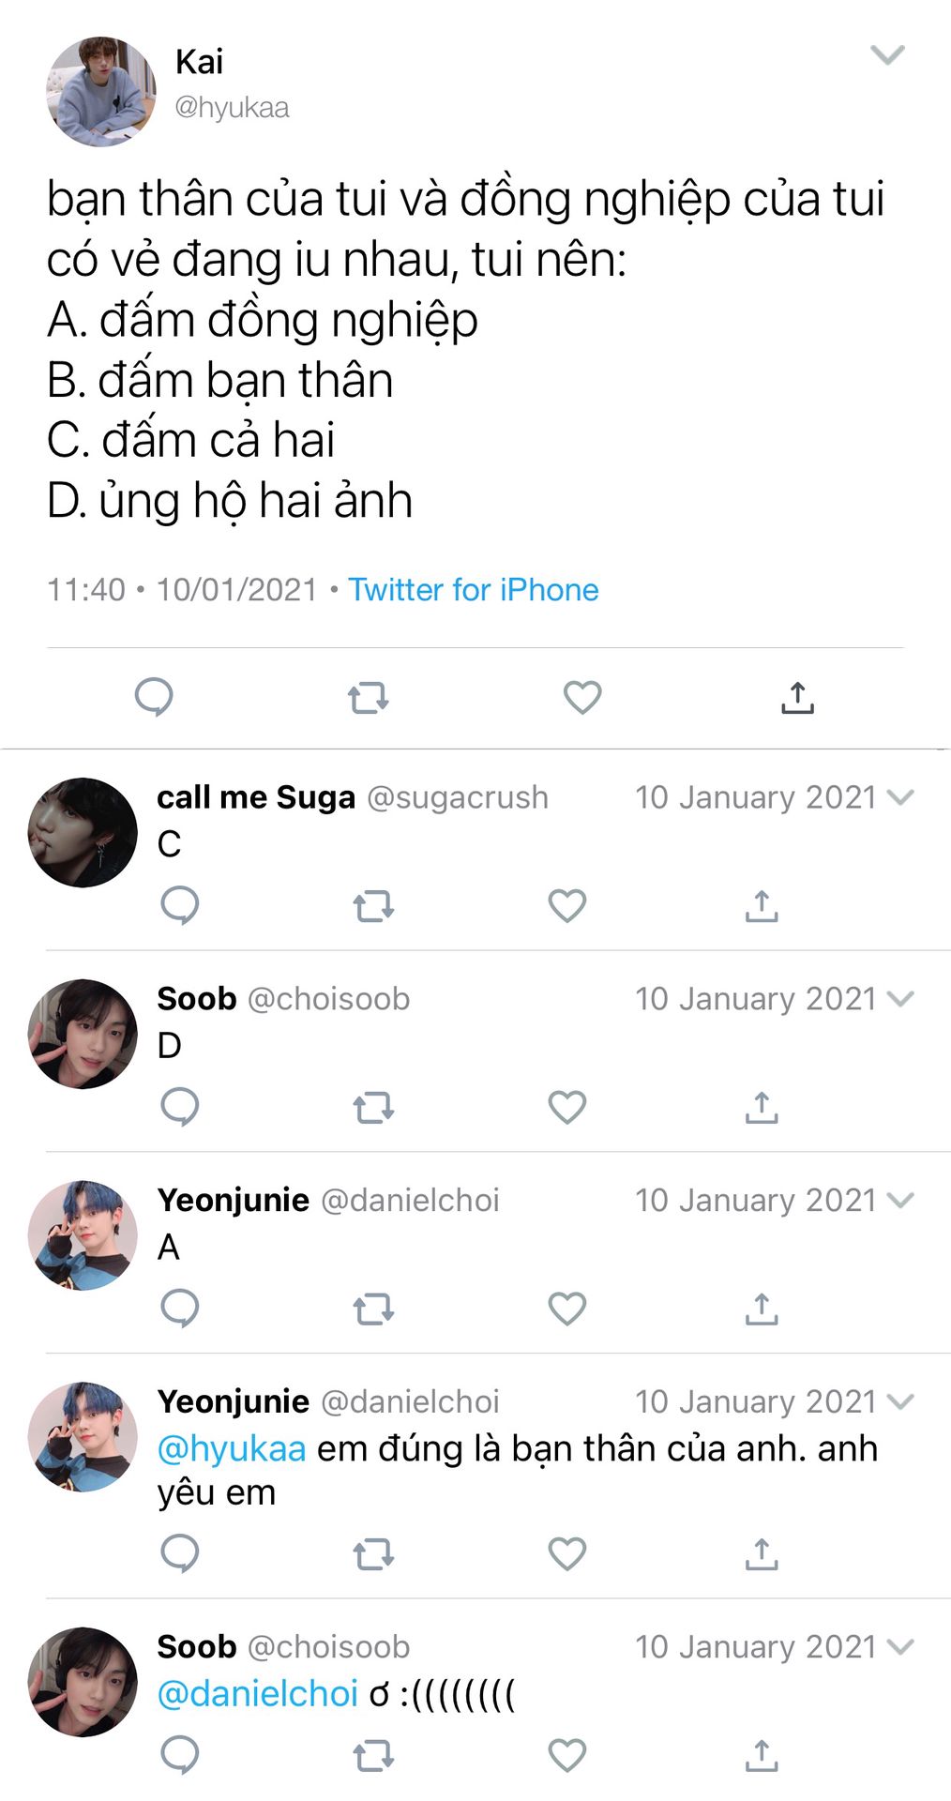Reply to Yeonjunie's @hyukaa mention tweet

tap(179, 1553)
